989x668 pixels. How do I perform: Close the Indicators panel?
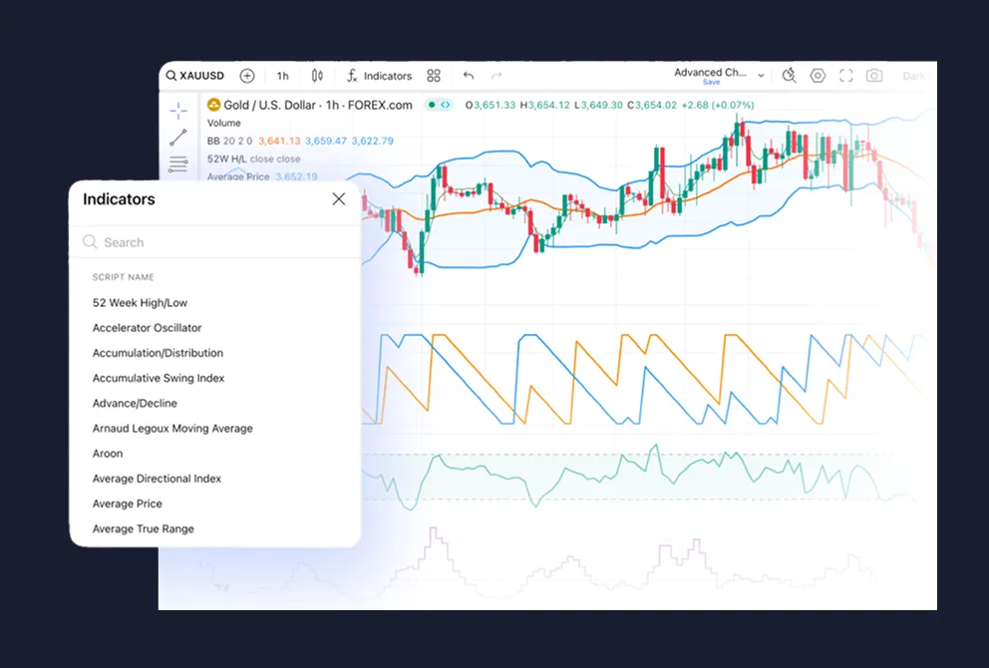pyautogui.click(x=339, y=199)
